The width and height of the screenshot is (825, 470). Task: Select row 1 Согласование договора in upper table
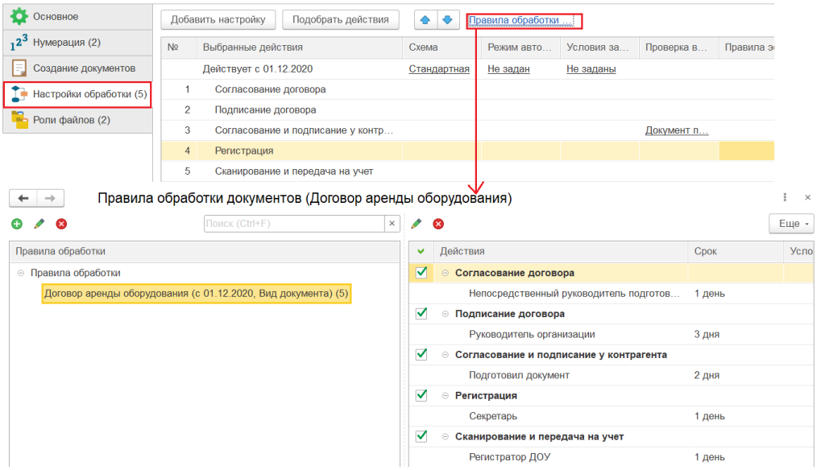point(467,89)
